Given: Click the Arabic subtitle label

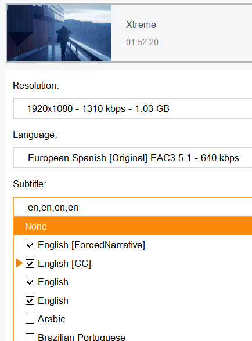Looking at the screenshot, I should tap(52, 319).
